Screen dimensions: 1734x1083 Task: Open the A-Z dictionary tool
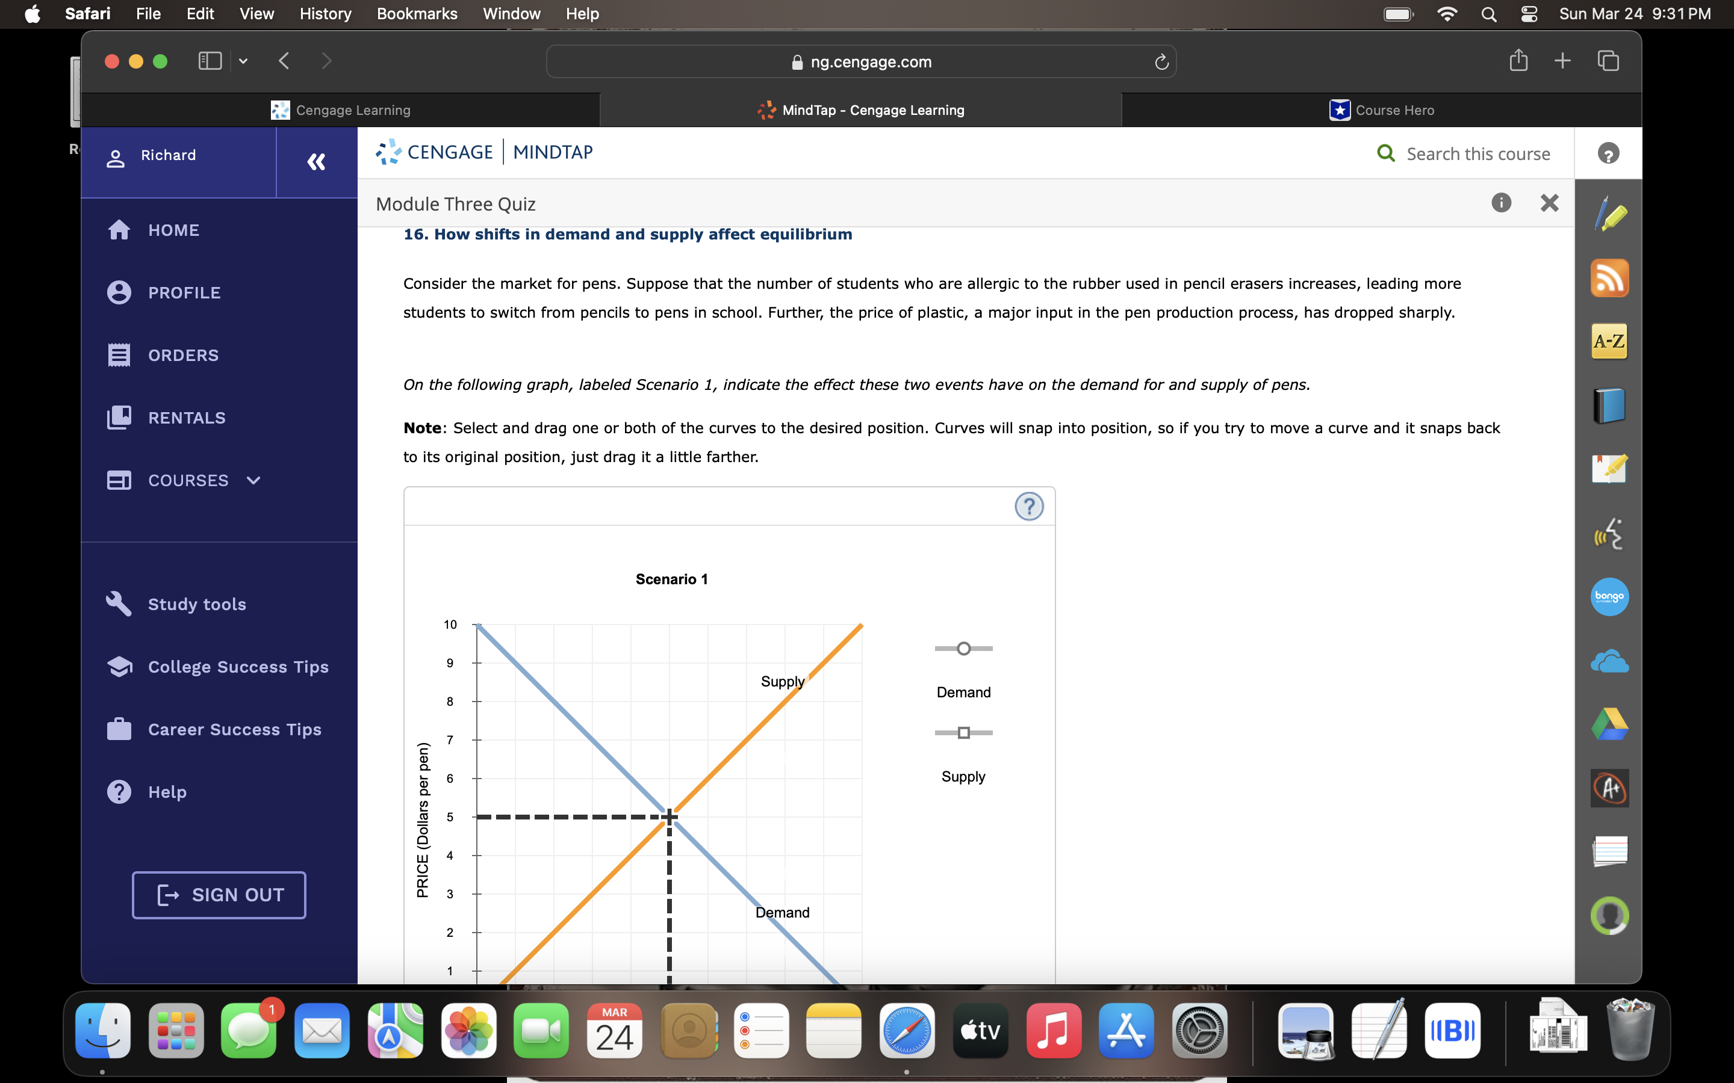click(x=1610, y=342)
